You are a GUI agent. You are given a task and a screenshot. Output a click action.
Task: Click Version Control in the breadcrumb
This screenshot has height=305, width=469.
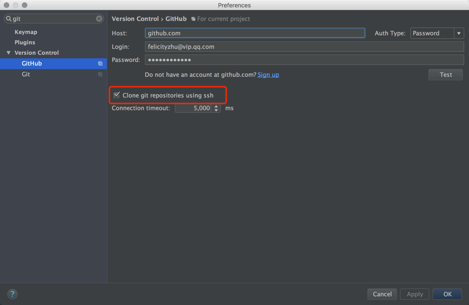(135, 19)
